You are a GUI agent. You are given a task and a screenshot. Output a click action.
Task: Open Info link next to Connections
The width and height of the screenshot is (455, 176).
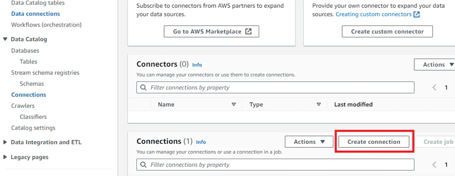201,142
